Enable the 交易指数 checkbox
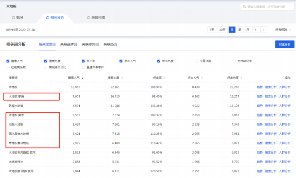Viewport: 296px width, 178px height. click(x=196, y=61)
